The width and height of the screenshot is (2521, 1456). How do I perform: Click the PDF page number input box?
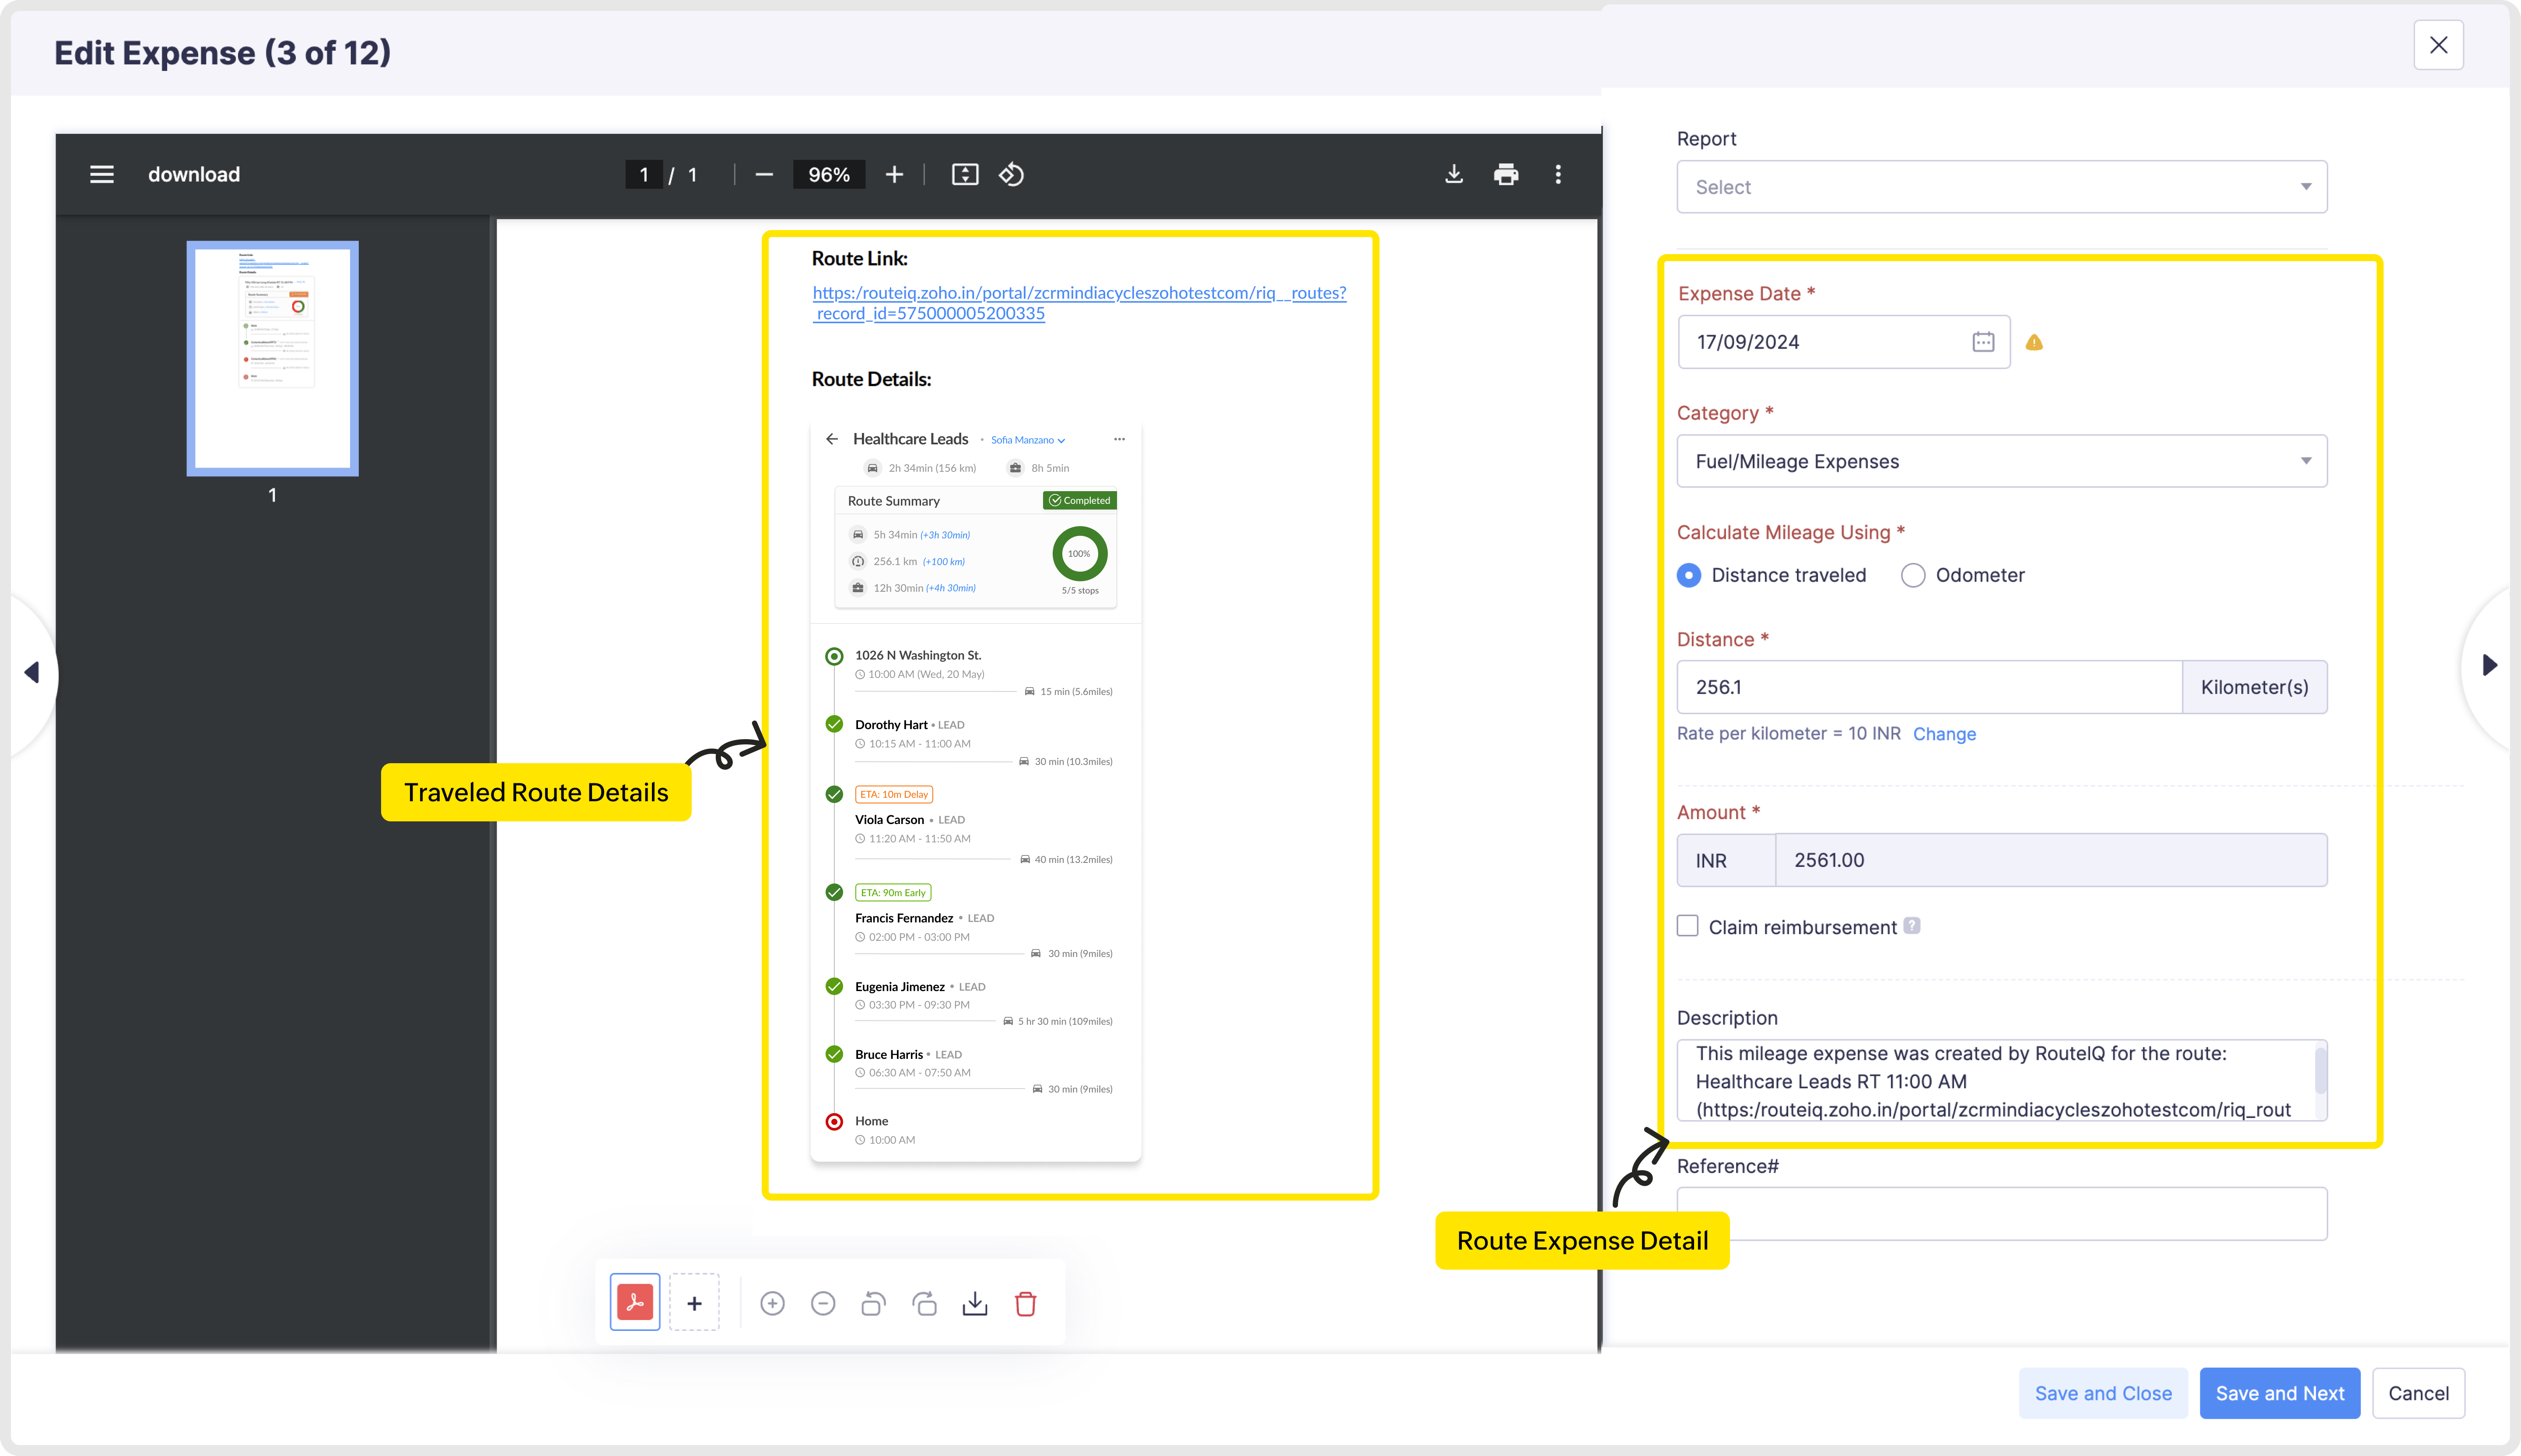click(643, 174)
